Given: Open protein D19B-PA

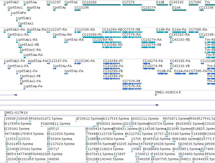Looking at the screenshot, I should coord(162,74).
